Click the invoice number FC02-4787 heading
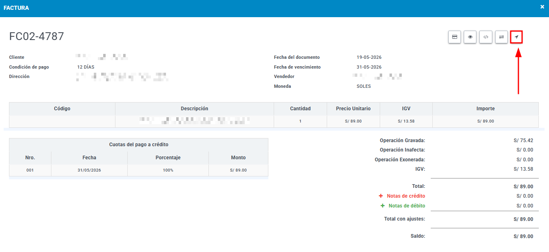 (x=37, y=36)
